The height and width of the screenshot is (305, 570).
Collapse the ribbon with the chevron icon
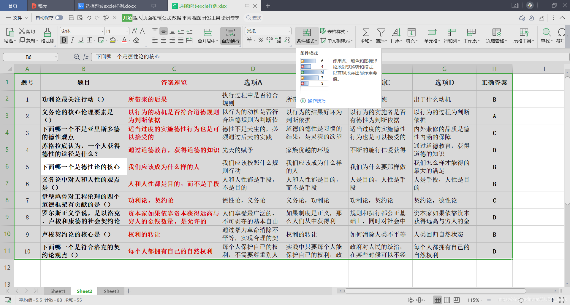(x=562, y=18)
